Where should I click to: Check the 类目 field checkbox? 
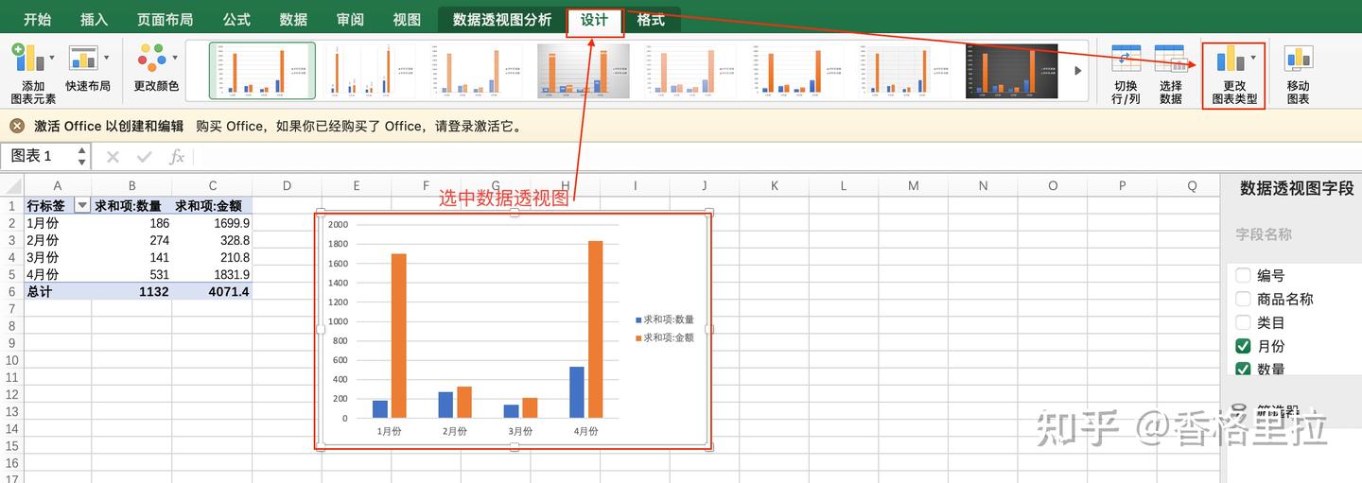[x=1244, y=322]
